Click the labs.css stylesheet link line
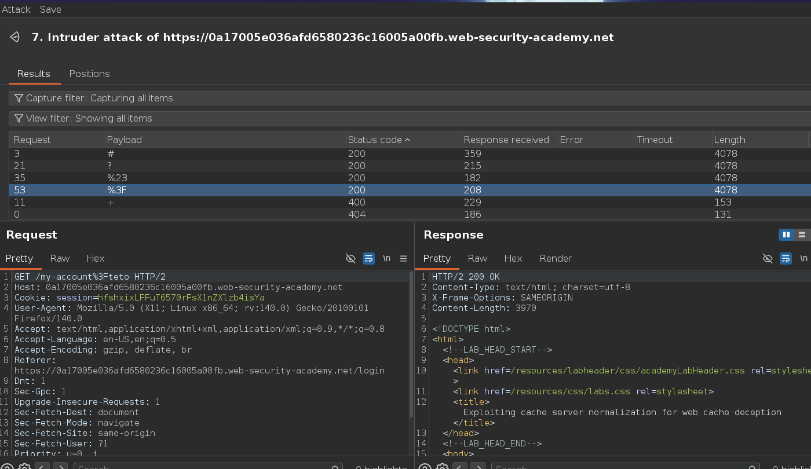The image size is (811, 469). (583, 391)
